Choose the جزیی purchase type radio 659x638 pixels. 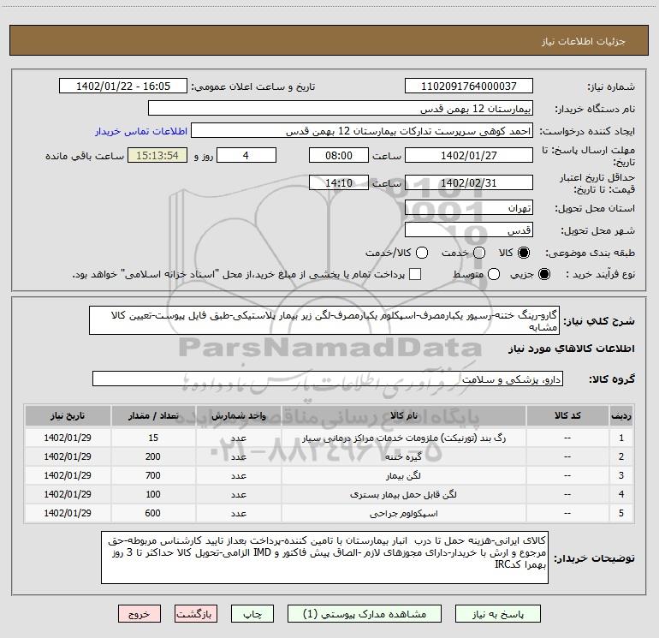[544, 274]
